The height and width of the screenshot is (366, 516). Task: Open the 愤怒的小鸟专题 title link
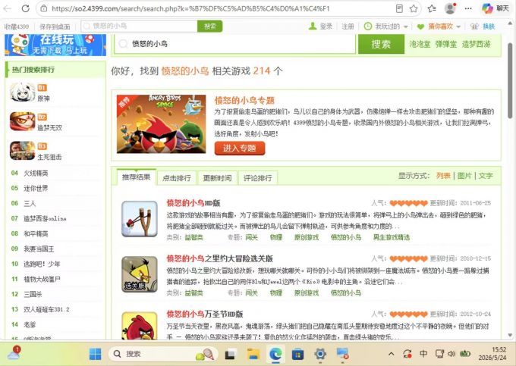point(244,100)
